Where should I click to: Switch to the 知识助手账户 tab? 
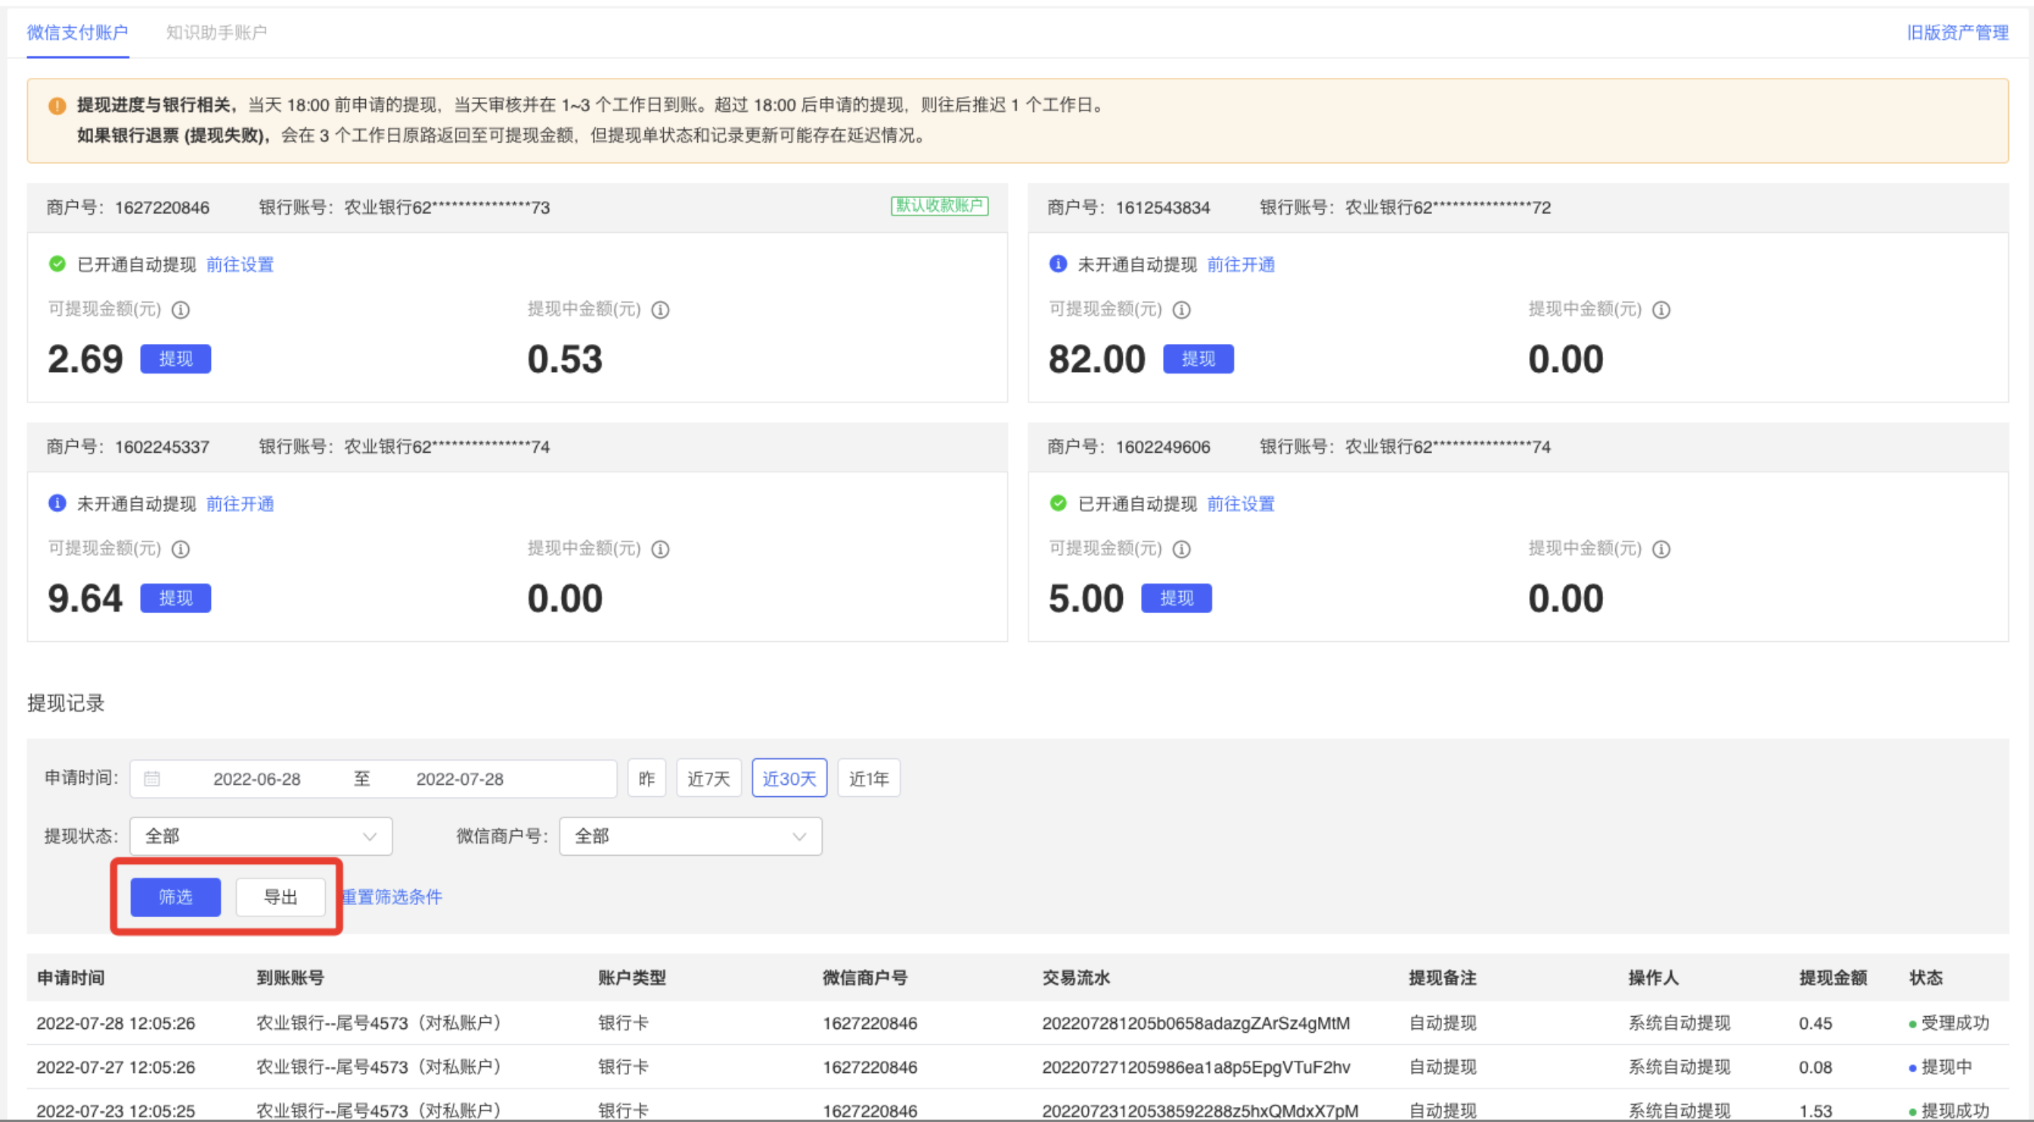[216, 33]
